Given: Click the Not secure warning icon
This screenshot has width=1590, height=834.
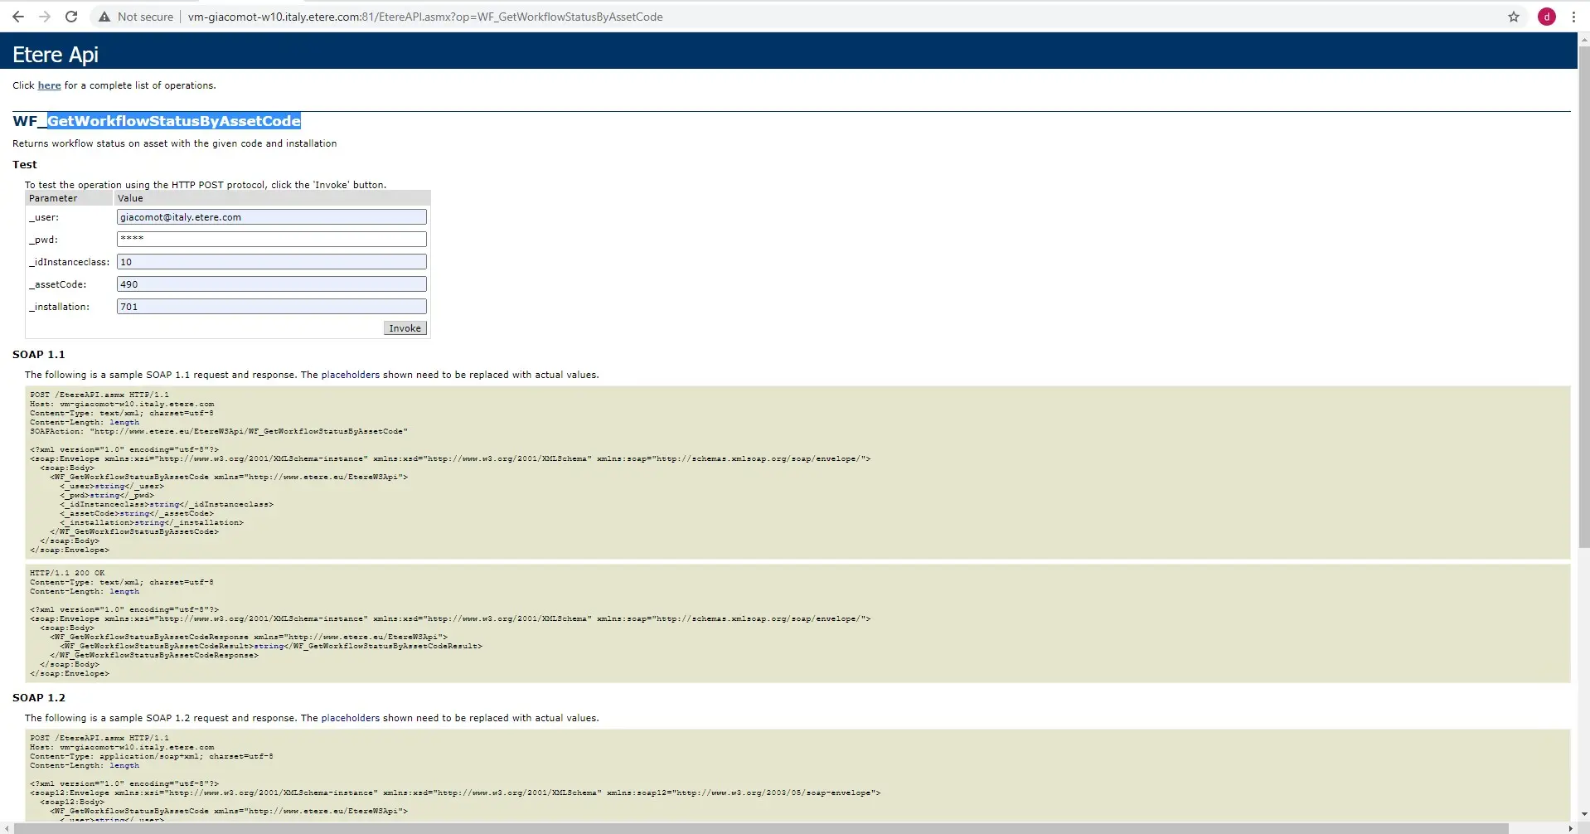Looking at the screenshot, I should (x=104, y=17).
